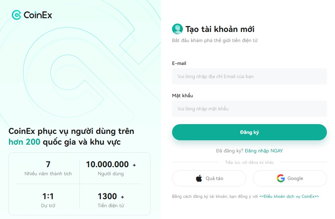Viewport: 335px width, 219px height.
Task: Click the 1:1 Dự trữ stat
Action: [48, 200]
